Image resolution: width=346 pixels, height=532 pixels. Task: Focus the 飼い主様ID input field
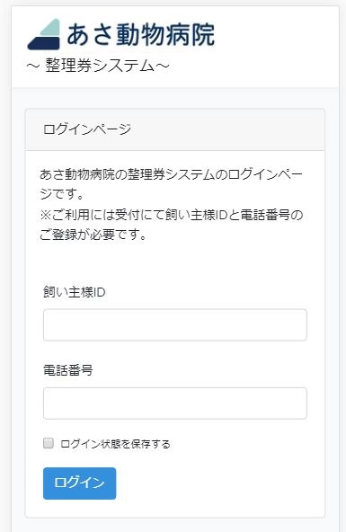point(175,324)
